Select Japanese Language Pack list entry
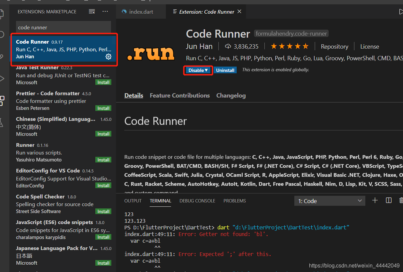The height and width of the screenshot is (272, 403). click(x=63, y=256)
